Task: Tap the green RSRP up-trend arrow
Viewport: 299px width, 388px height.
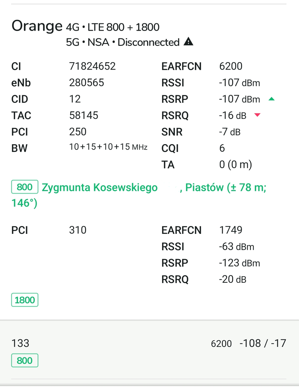Action: click(271, 99)
